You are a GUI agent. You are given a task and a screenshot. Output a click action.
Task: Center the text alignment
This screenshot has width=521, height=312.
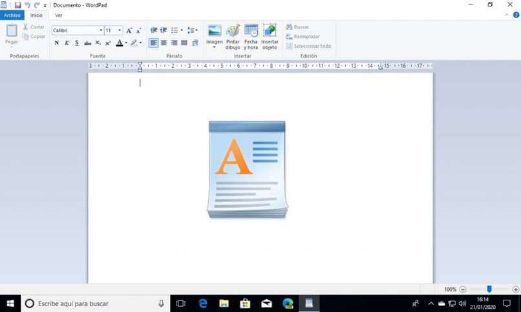164,43
